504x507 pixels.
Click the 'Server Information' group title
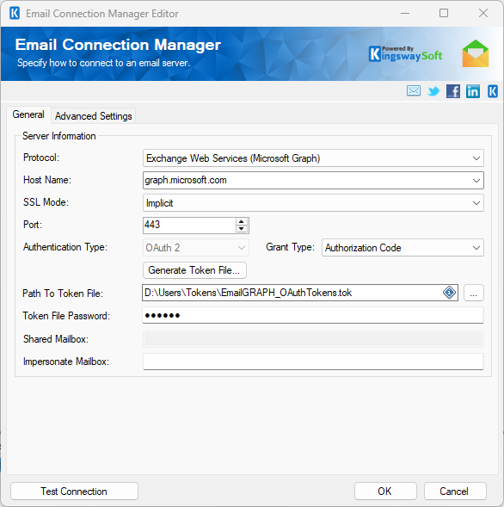point(58,136)
